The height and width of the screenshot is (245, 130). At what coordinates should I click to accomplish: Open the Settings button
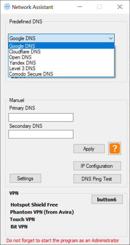(25, 178)
